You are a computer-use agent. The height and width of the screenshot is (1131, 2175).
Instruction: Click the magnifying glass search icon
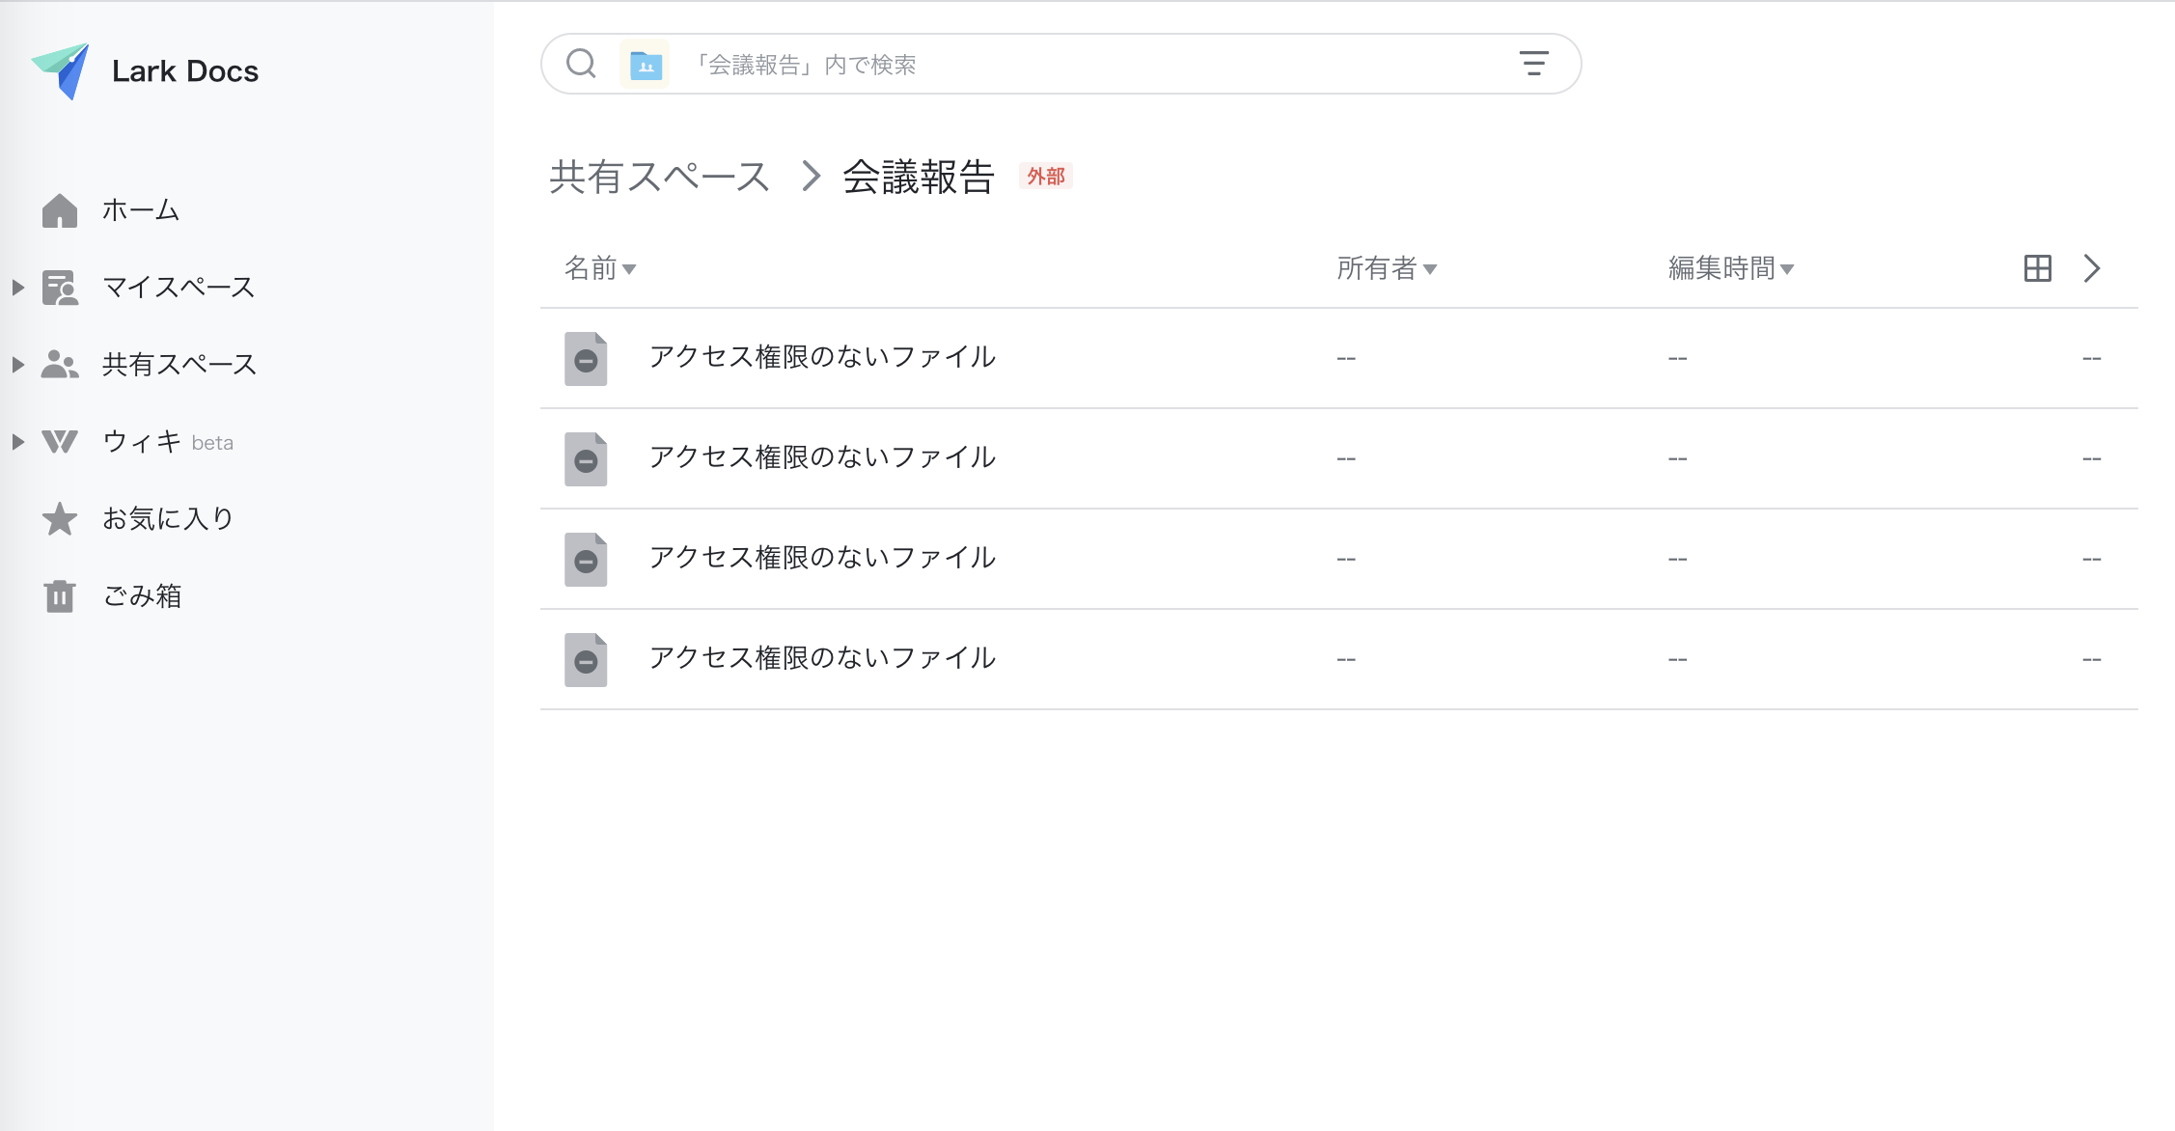click(580, 63)
